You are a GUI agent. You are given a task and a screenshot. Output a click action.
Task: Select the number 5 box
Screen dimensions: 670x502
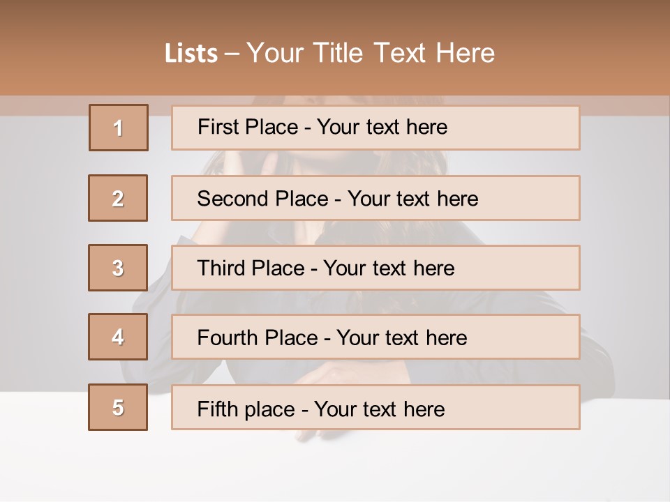tap(118, 407)
